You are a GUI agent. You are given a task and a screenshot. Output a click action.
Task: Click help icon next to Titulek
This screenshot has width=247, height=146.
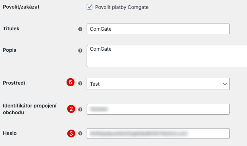[x=80, y=29]
